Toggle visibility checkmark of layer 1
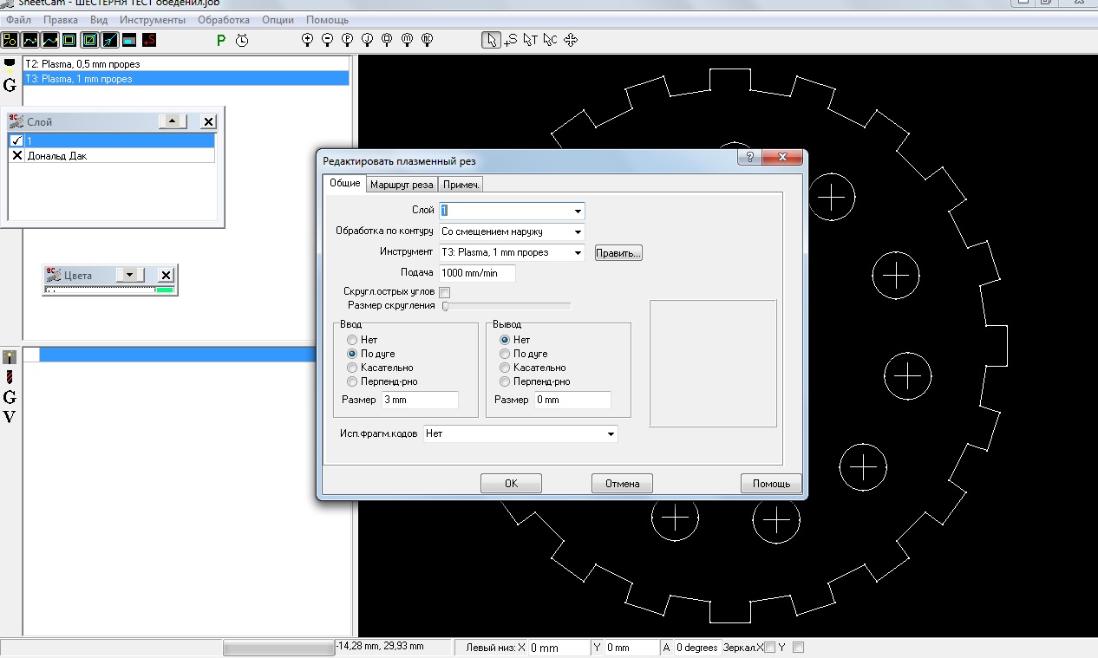1098x658 pixels. click(16, 141)
